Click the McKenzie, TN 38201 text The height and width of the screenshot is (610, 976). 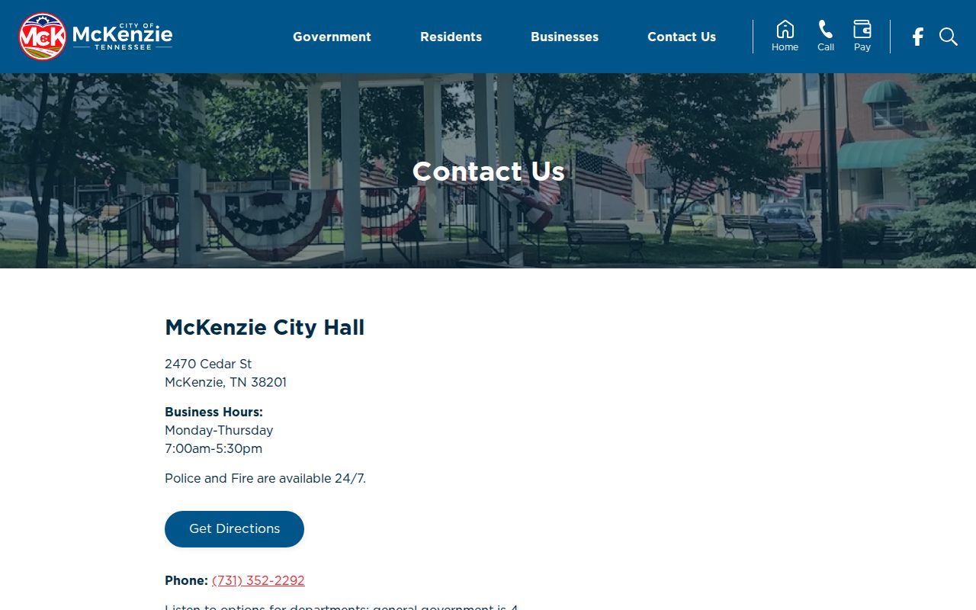point(226,383)
